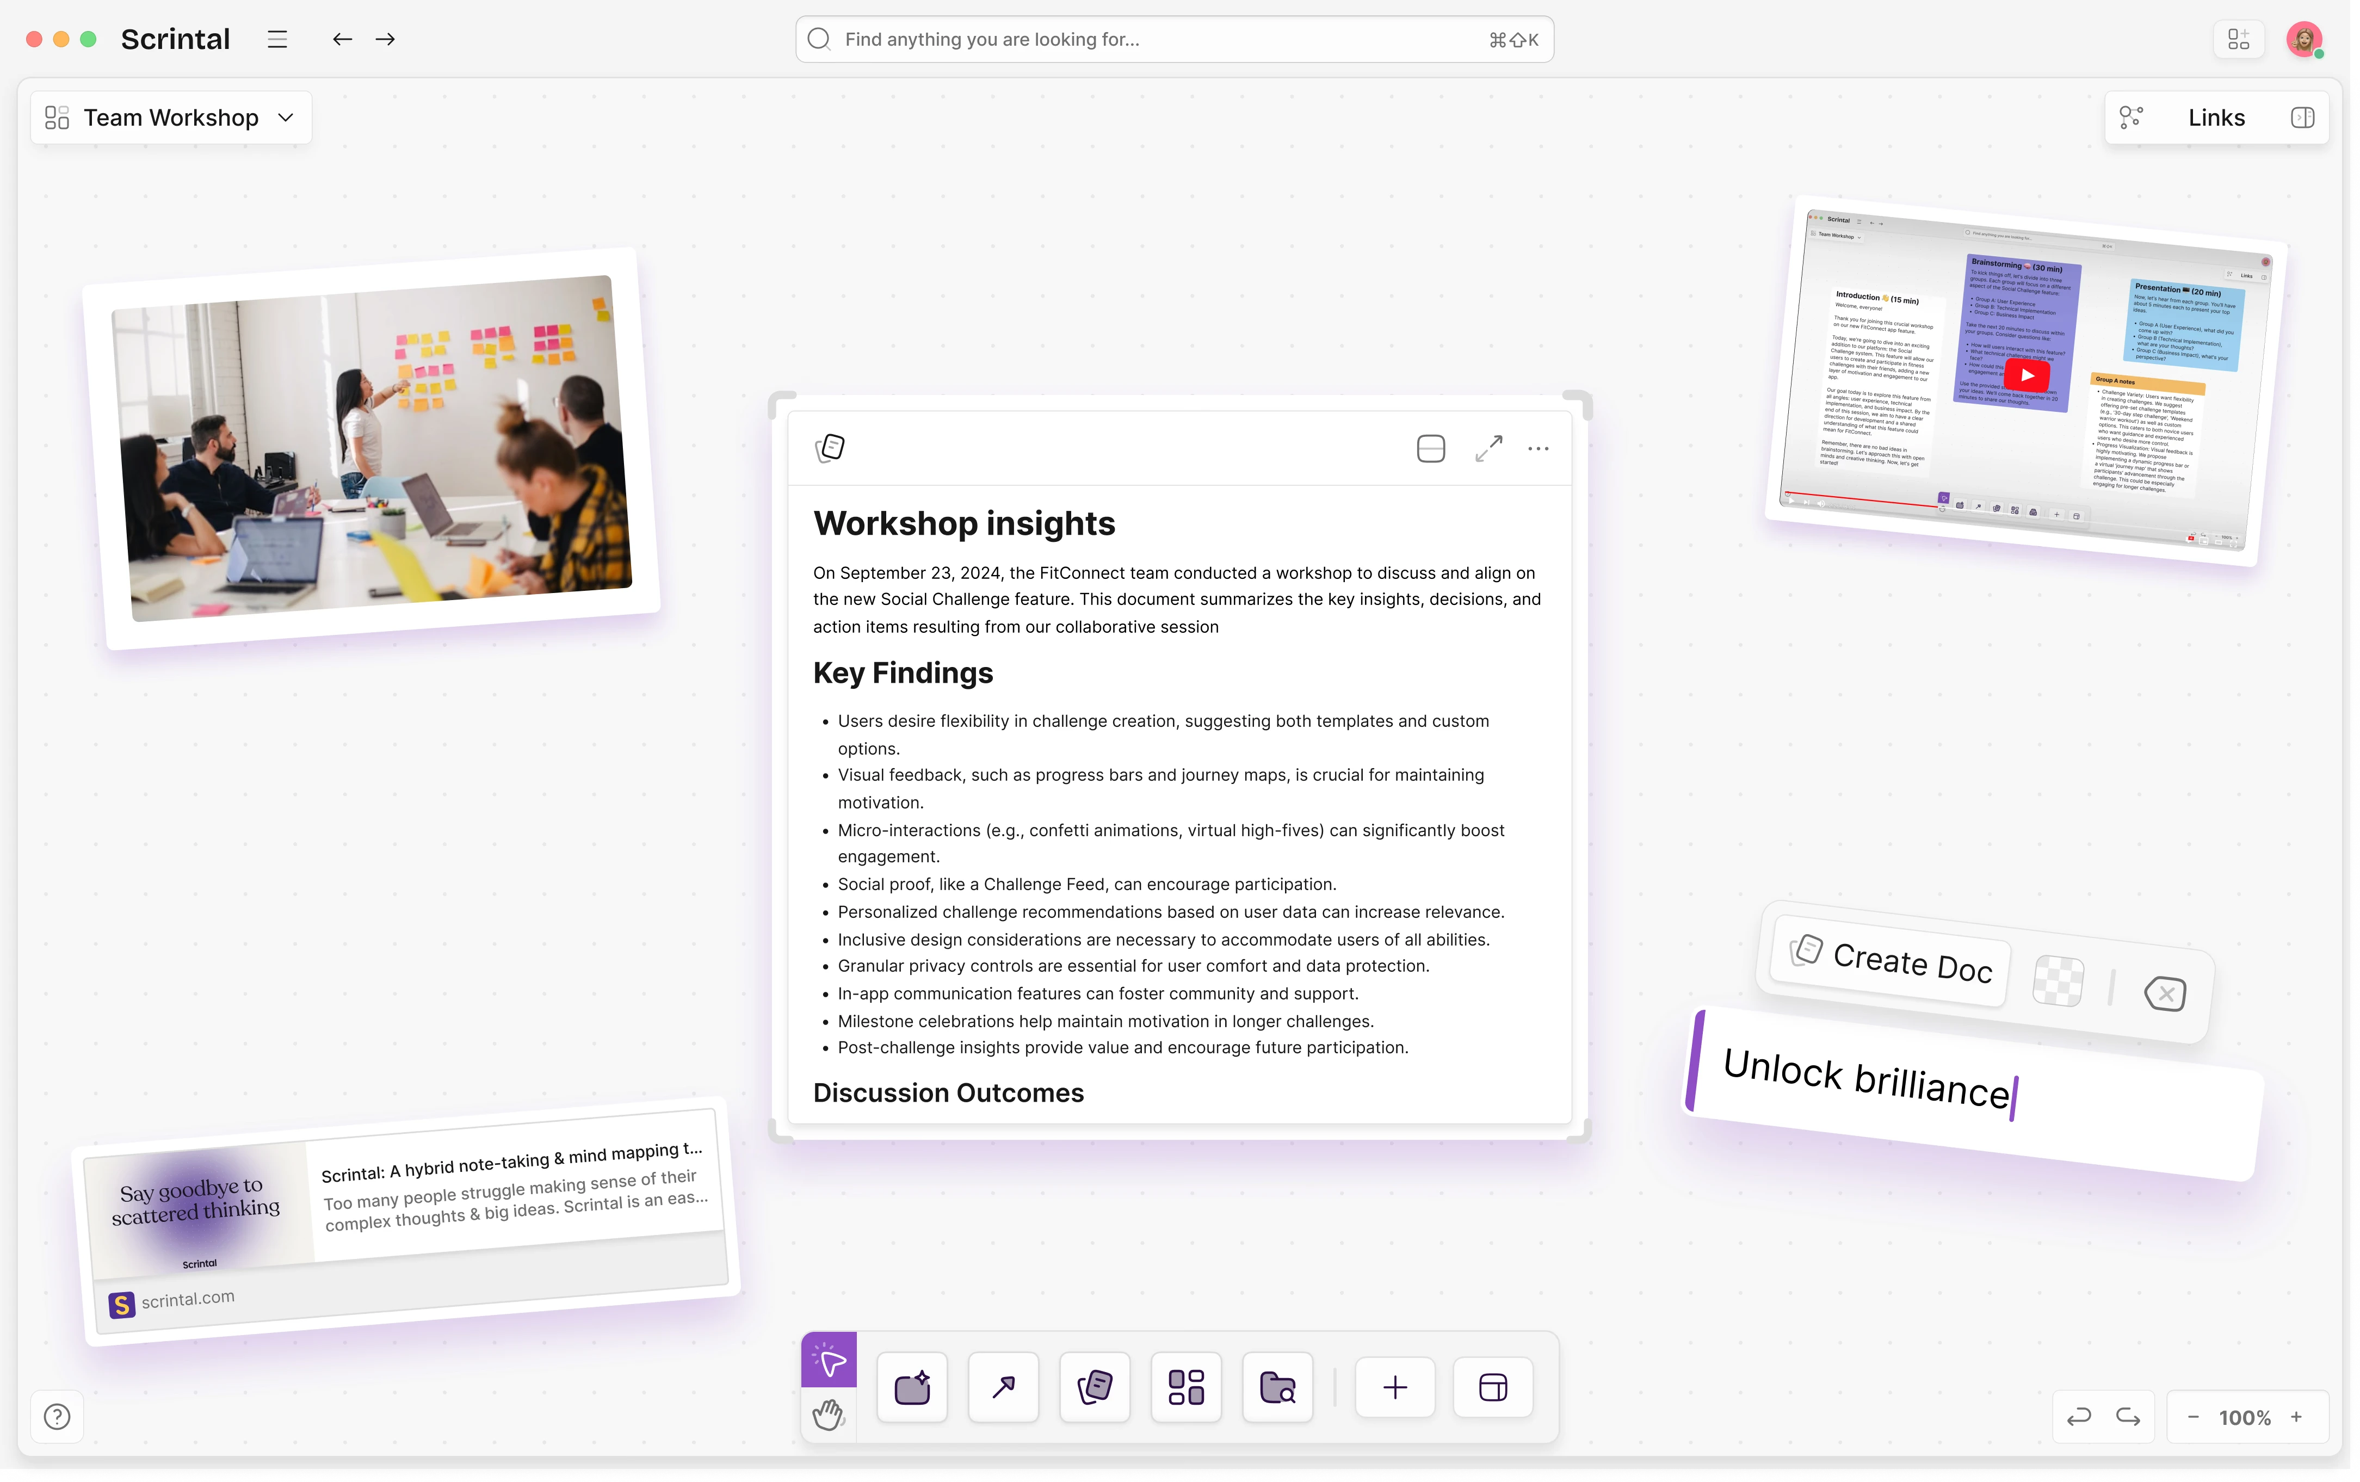Image resolution: width=2360 pixels, height=1482 pixels.
Task: Expand Workshop insights doc to full screen
Action: click(x=1488, y=449)
